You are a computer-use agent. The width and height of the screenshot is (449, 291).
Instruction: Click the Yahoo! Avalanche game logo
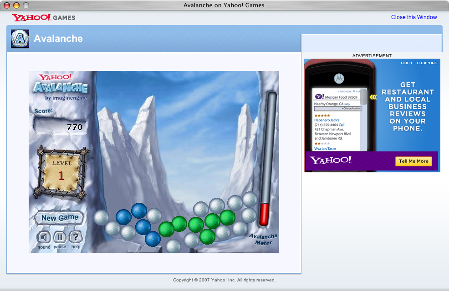[61, 84]
